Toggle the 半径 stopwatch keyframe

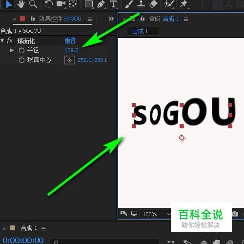coord(21,50)
